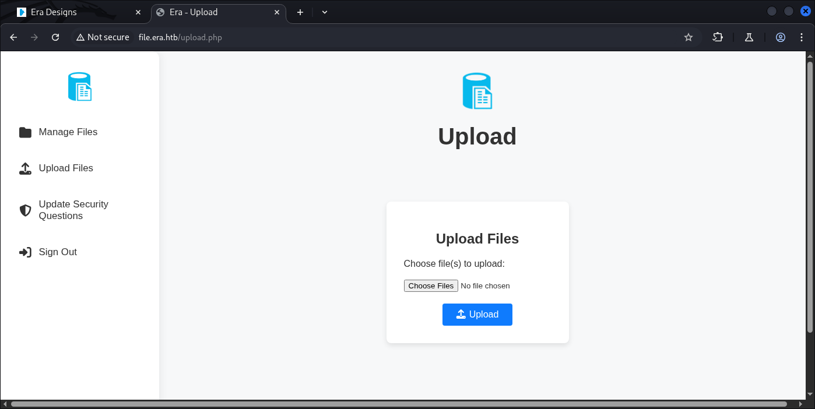Click the Choose Files button
Screen dimensions: 815x409
[431, 286]
